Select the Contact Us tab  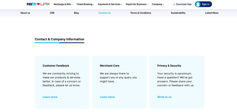coord(105,13)
